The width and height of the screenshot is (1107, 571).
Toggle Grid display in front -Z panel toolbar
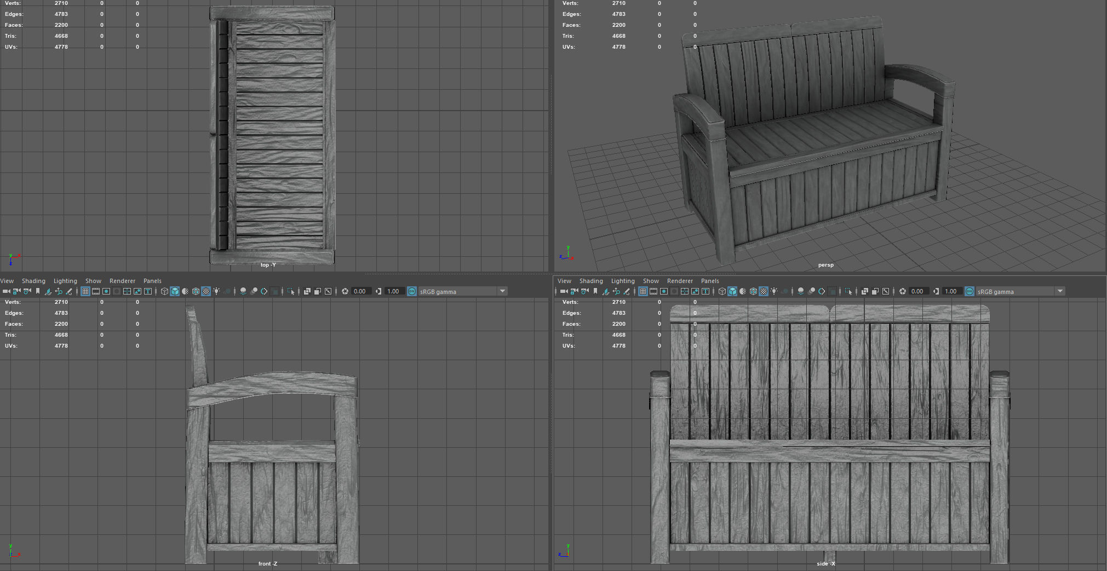click(x=85, y=291)
